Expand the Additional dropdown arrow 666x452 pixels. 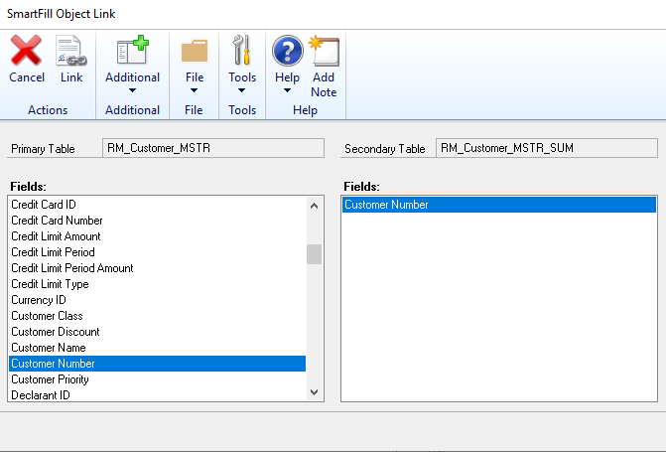[x=133, y=90]
